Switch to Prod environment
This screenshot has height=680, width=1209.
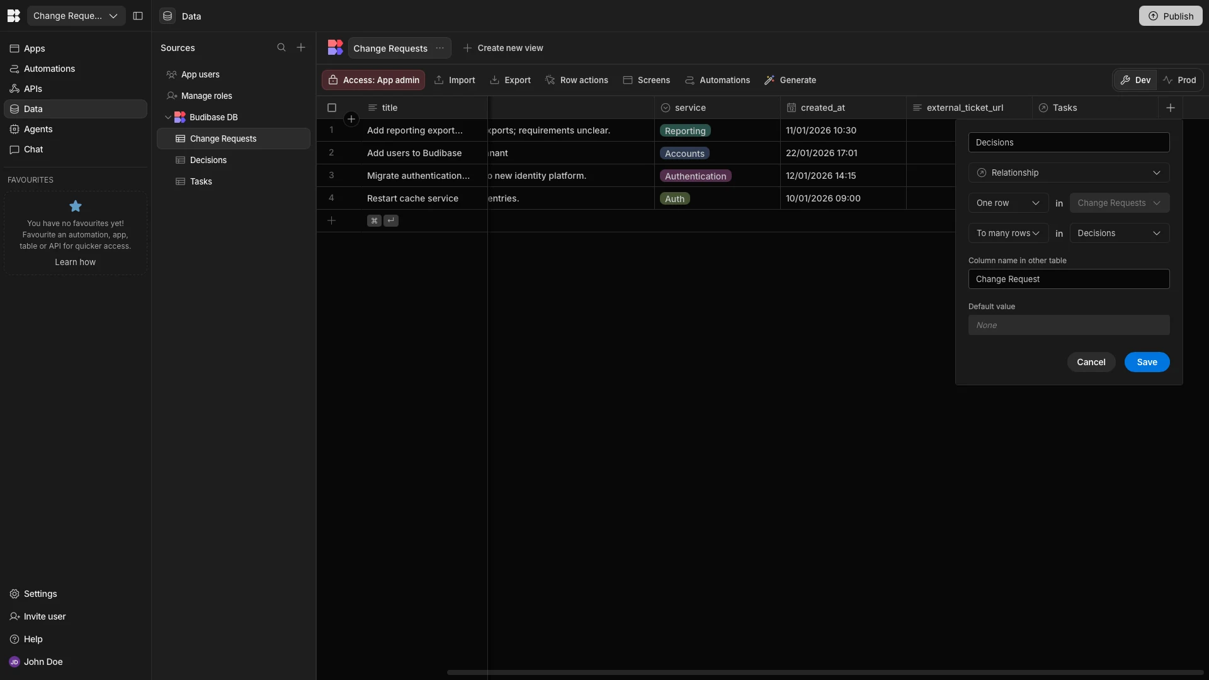tap(1180, 80)
